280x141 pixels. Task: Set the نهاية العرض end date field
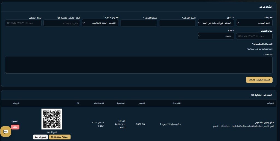point(254,36)
